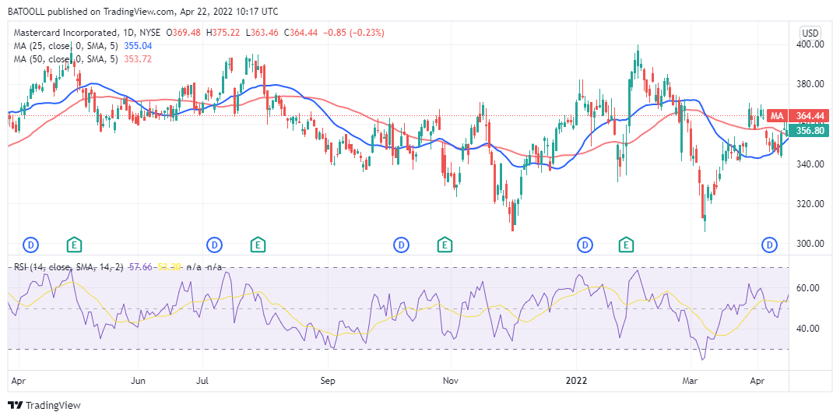840x419 pixels.
Task: Open the dividend marker just after Jul
Action: pyautogui.click(x=214, y=245)
